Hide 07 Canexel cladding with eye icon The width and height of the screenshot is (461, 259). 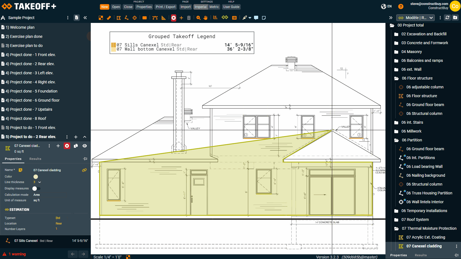[x=85, y=146]
